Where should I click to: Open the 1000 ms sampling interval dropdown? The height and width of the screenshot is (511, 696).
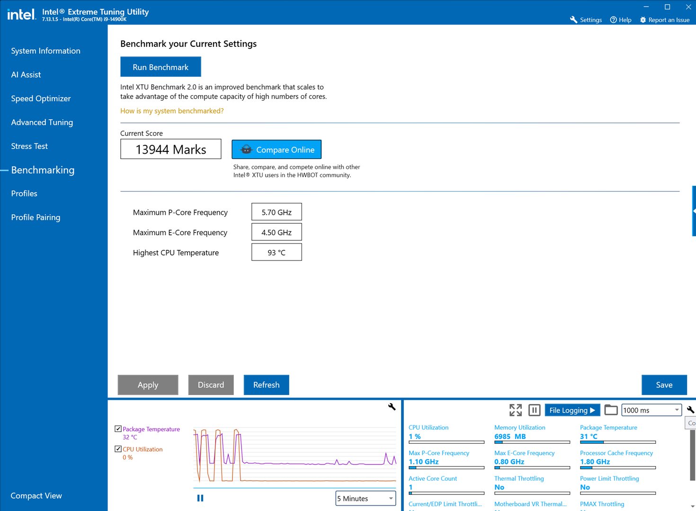tap(651, 410)
